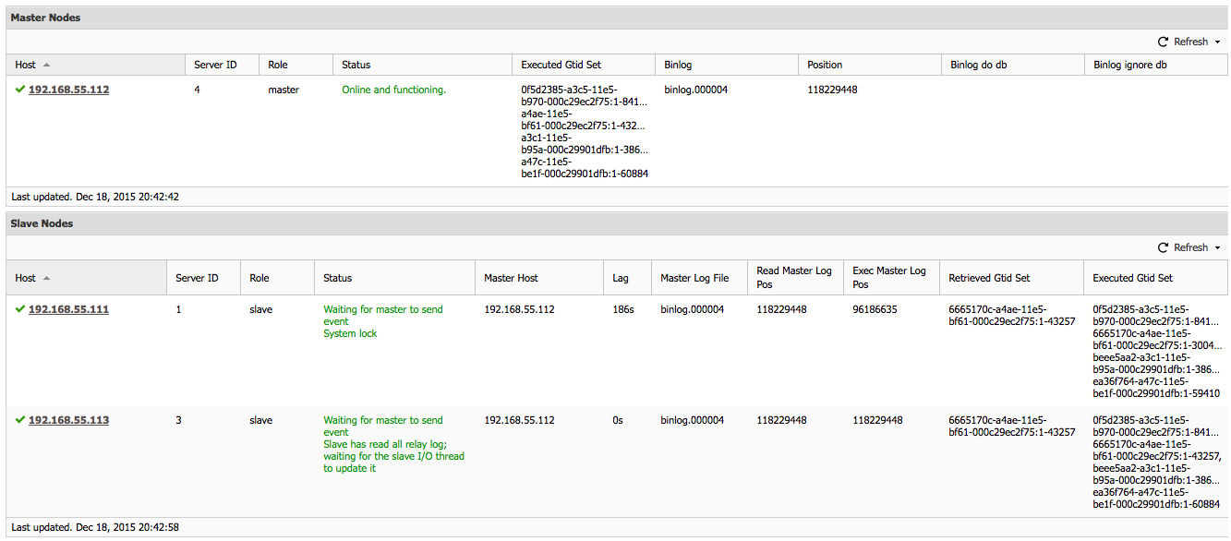Click the refresh icon in Master Nodes panel
Viewport: 1231px width, 541px height.
(1163, 42)
